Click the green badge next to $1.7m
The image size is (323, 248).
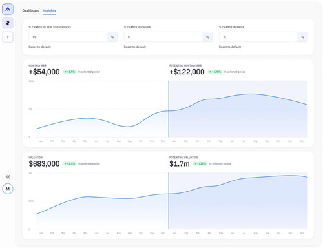pos(200,164)
